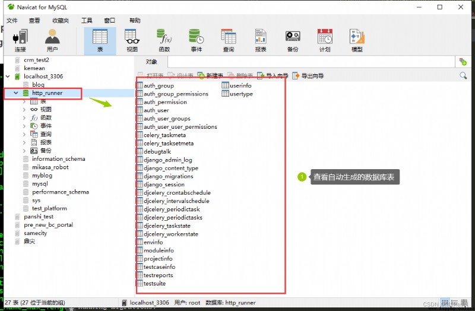
Task: Click the 导出向导 export wizard button
Action: point(308,75)
